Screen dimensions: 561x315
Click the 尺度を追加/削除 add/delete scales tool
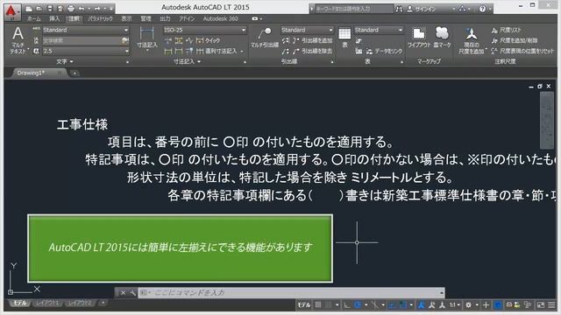[x=515, y=40]
